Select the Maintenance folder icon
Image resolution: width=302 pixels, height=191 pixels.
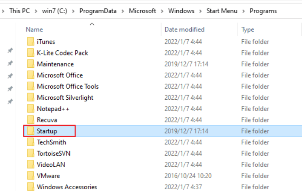[31, 64]
